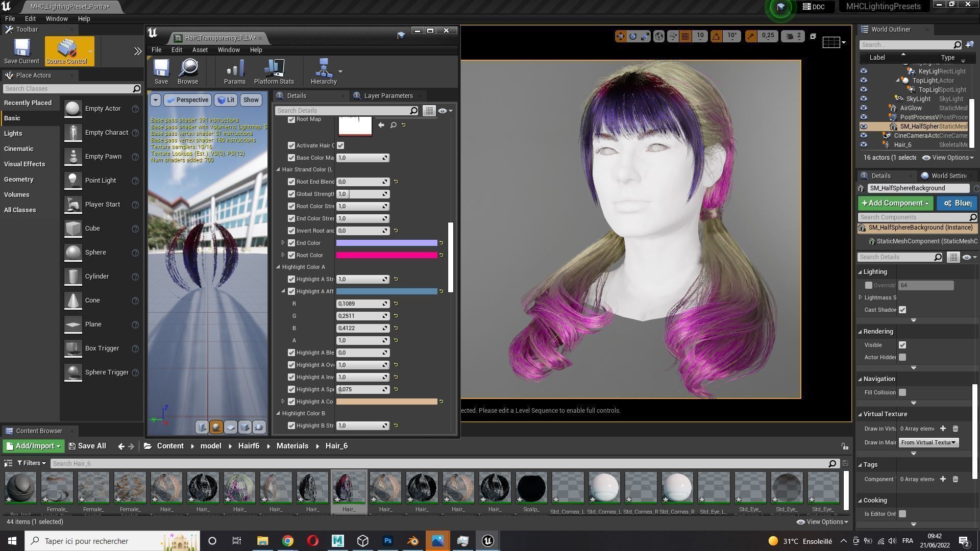Toggle surface snapping icon in the viewport
This screenshot has width=980, height=551.
pyautogui.click(x=673, y=36)
